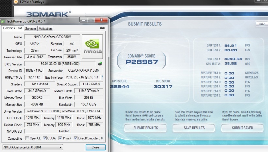Toggle the CUDA checkbox
Image resolution: width=268 pixels, height=152 pixels.
(x=45, y=138)
